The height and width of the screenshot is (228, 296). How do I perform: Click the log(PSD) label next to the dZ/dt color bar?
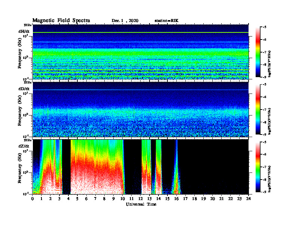(x=270, y=178)
